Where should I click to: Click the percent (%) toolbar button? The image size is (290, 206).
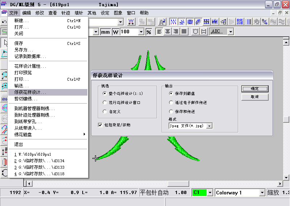pos(149,32)
